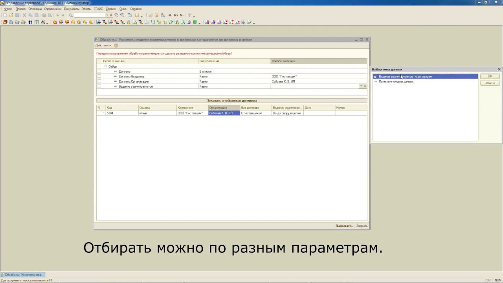Click the С поставщиком contract type cell
The image size is (503, 283).
256,113
